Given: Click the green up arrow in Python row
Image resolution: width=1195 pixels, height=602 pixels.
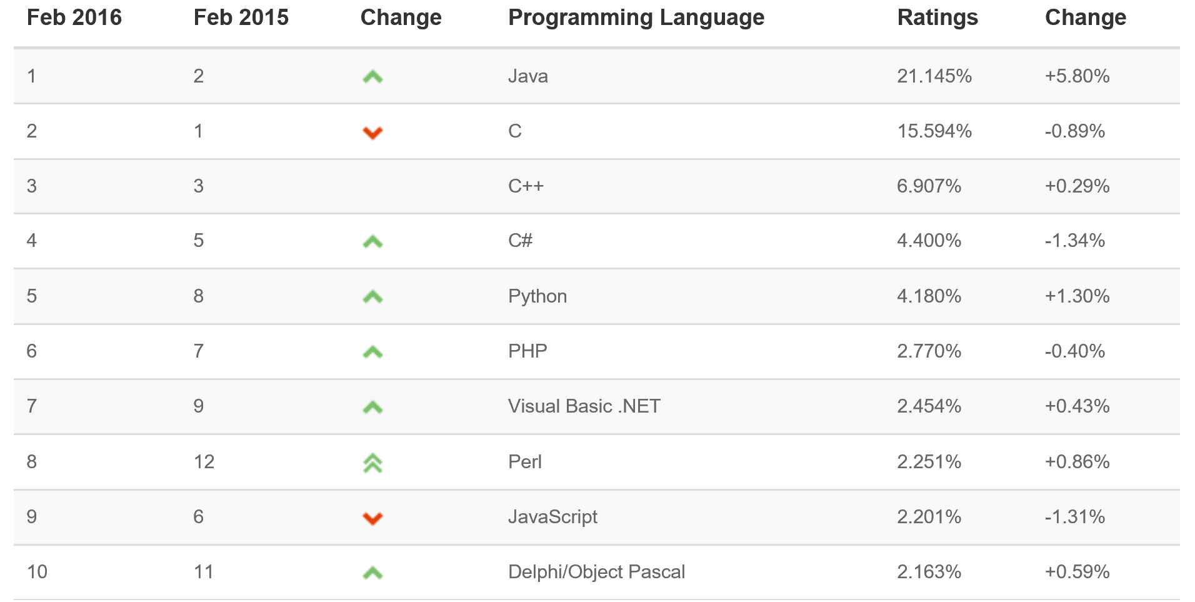Looking at the screenshot, I should pos(372,297).
